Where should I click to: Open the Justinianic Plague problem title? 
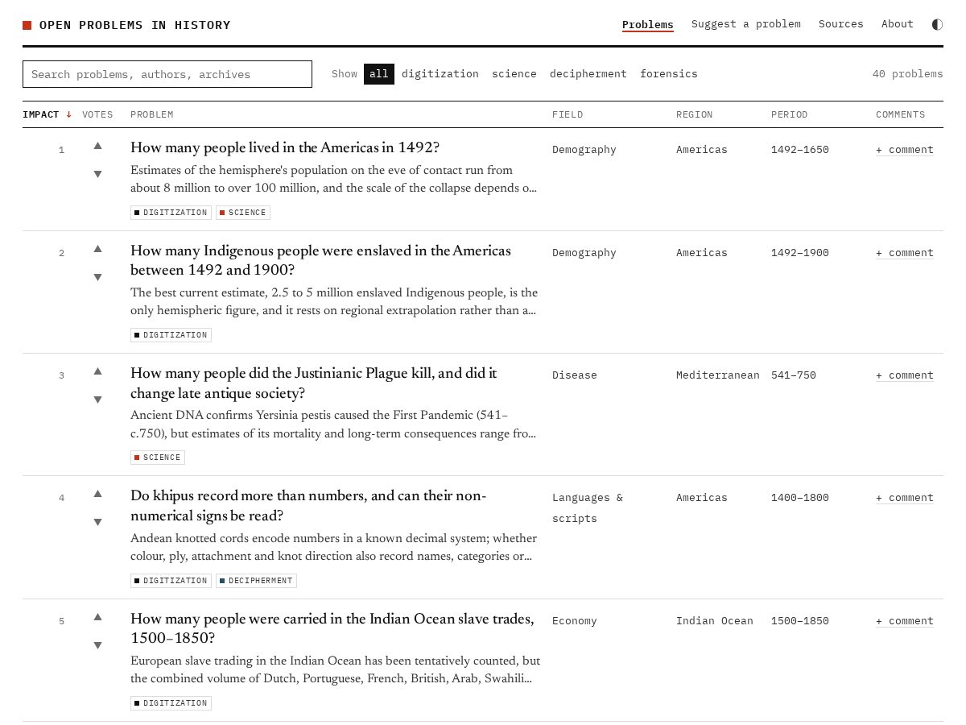[314, 383]
